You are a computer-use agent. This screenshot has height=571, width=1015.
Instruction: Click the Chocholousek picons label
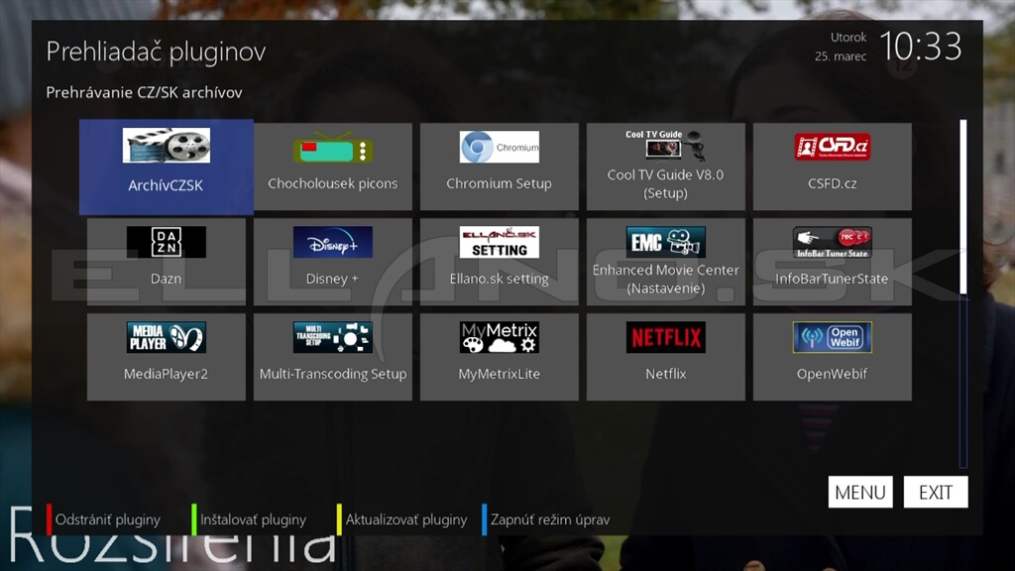point(333,183)
